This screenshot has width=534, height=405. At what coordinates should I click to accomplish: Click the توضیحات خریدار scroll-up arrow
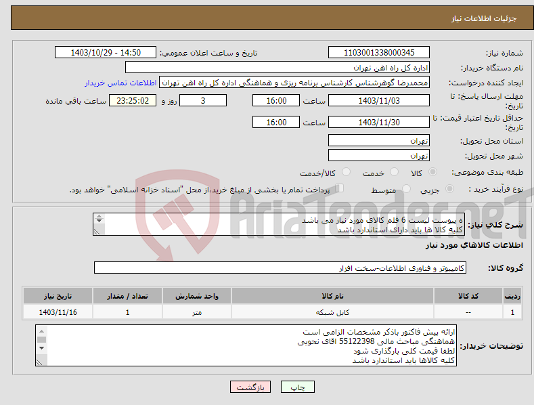point(41,331)
